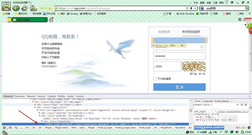Click the Baidu paw search-engine icon
This screenshot has height=135, width=252.
[202, 8]
